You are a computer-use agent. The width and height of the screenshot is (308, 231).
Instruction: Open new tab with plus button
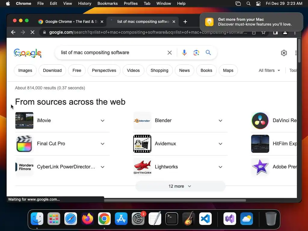click(185, 22)
